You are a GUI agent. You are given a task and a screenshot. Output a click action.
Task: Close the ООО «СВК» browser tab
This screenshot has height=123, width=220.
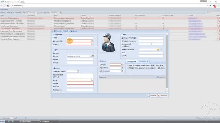point(18,2)
